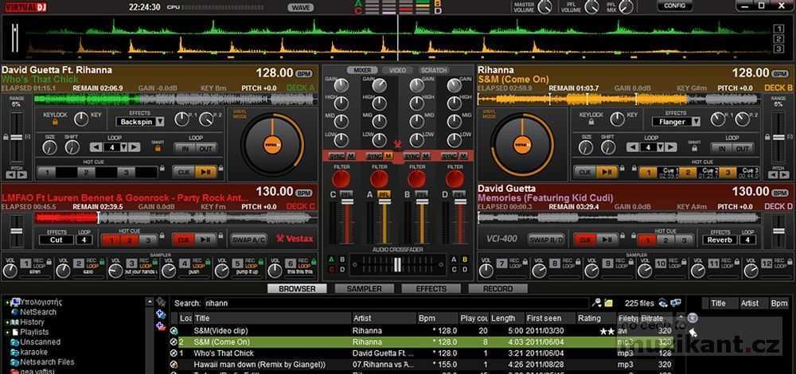Viewport: 796px width, 374px height.
Task: Expand the Playlists tree node
Action: (x=8, y=332)
